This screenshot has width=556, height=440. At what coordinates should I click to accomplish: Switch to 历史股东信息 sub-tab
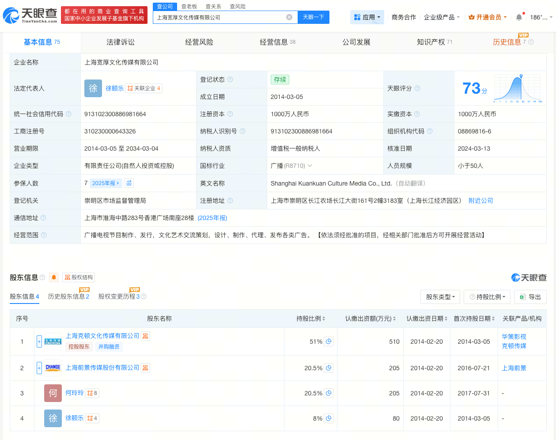tap(68, 296)
